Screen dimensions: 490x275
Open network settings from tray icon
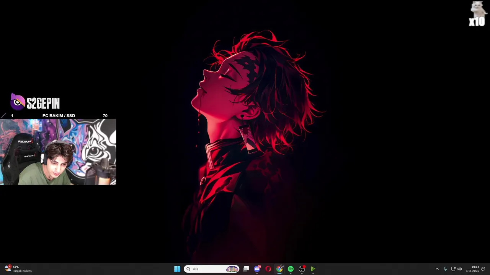pyautogui.click(x=453, y=269)
